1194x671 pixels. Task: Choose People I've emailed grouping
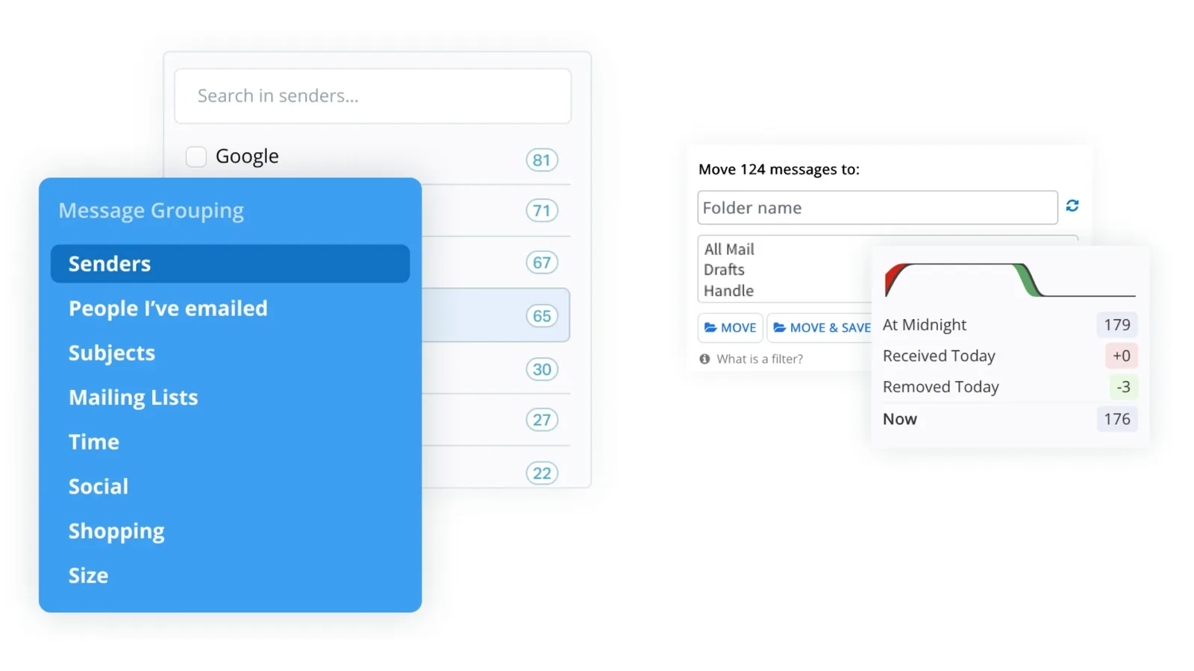pos(168,308)
